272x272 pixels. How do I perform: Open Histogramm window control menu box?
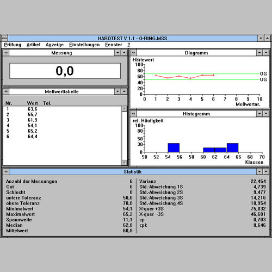pyautogui.click(x=133, y=114)
